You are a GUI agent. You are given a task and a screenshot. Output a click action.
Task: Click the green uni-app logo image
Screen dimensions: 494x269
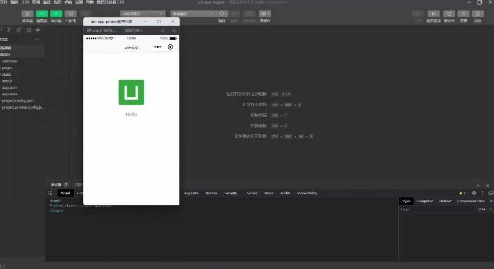click(x=132, y=92)
